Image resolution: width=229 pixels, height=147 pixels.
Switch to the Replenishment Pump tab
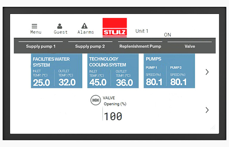point(140,46)
